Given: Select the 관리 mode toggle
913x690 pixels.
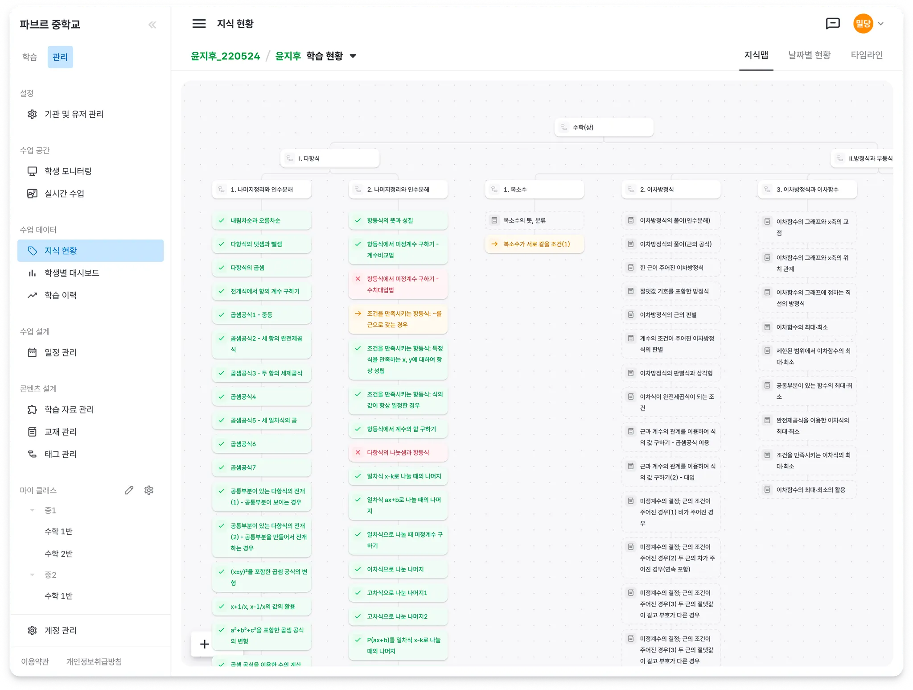Looking at the screenshot, I should (60, 57).
